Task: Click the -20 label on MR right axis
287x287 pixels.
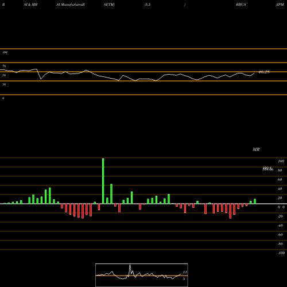Action: click(280, 216)
